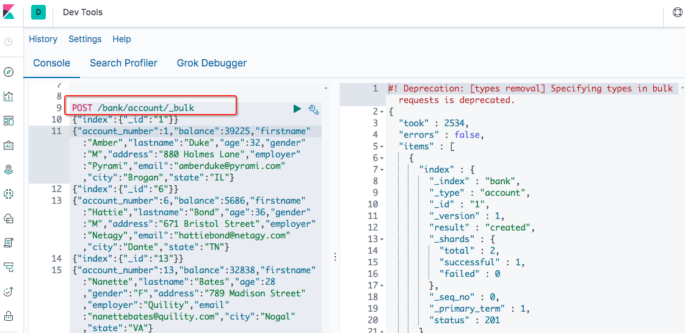Image resolution: width=685 pixels, height=333 pixels.
Task: Open Logs from the sidebar icon
Action: [9, 243]
